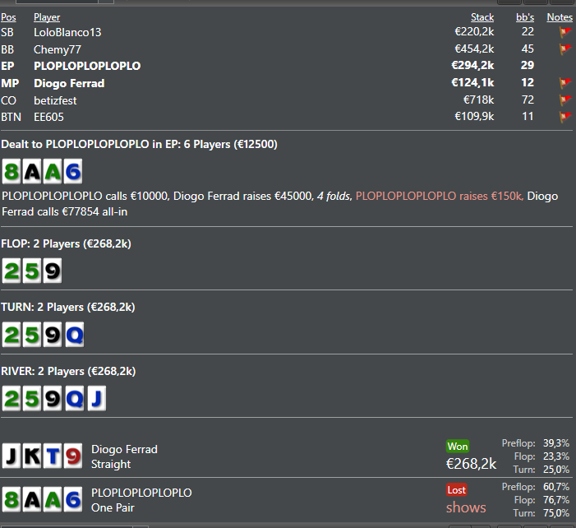Select player name betizfest in table

point(58,100)
